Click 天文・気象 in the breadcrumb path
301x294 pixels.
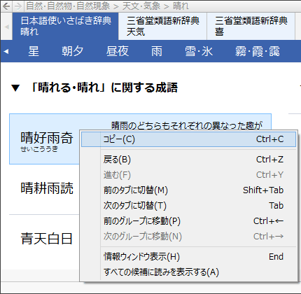point(141,6)
